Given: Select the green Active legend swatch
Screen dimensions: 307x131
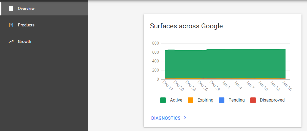Looking at the screenshot, I should tap(163, 100).
